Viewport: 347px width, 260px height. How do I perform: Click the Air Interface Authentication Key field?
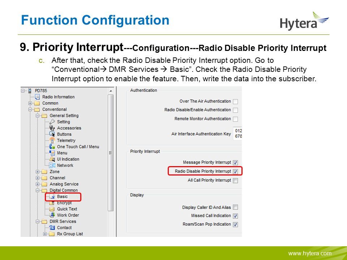(x=237, y=133)
